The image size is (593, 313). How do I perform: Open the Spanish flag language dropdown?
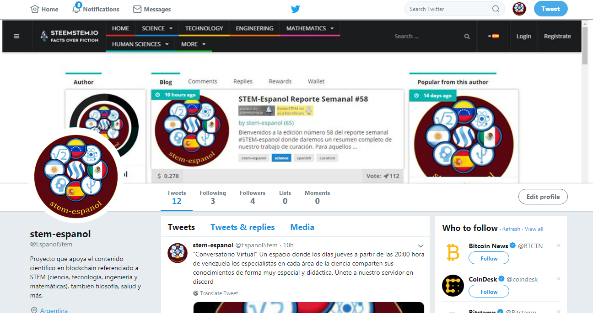(493, 36)
